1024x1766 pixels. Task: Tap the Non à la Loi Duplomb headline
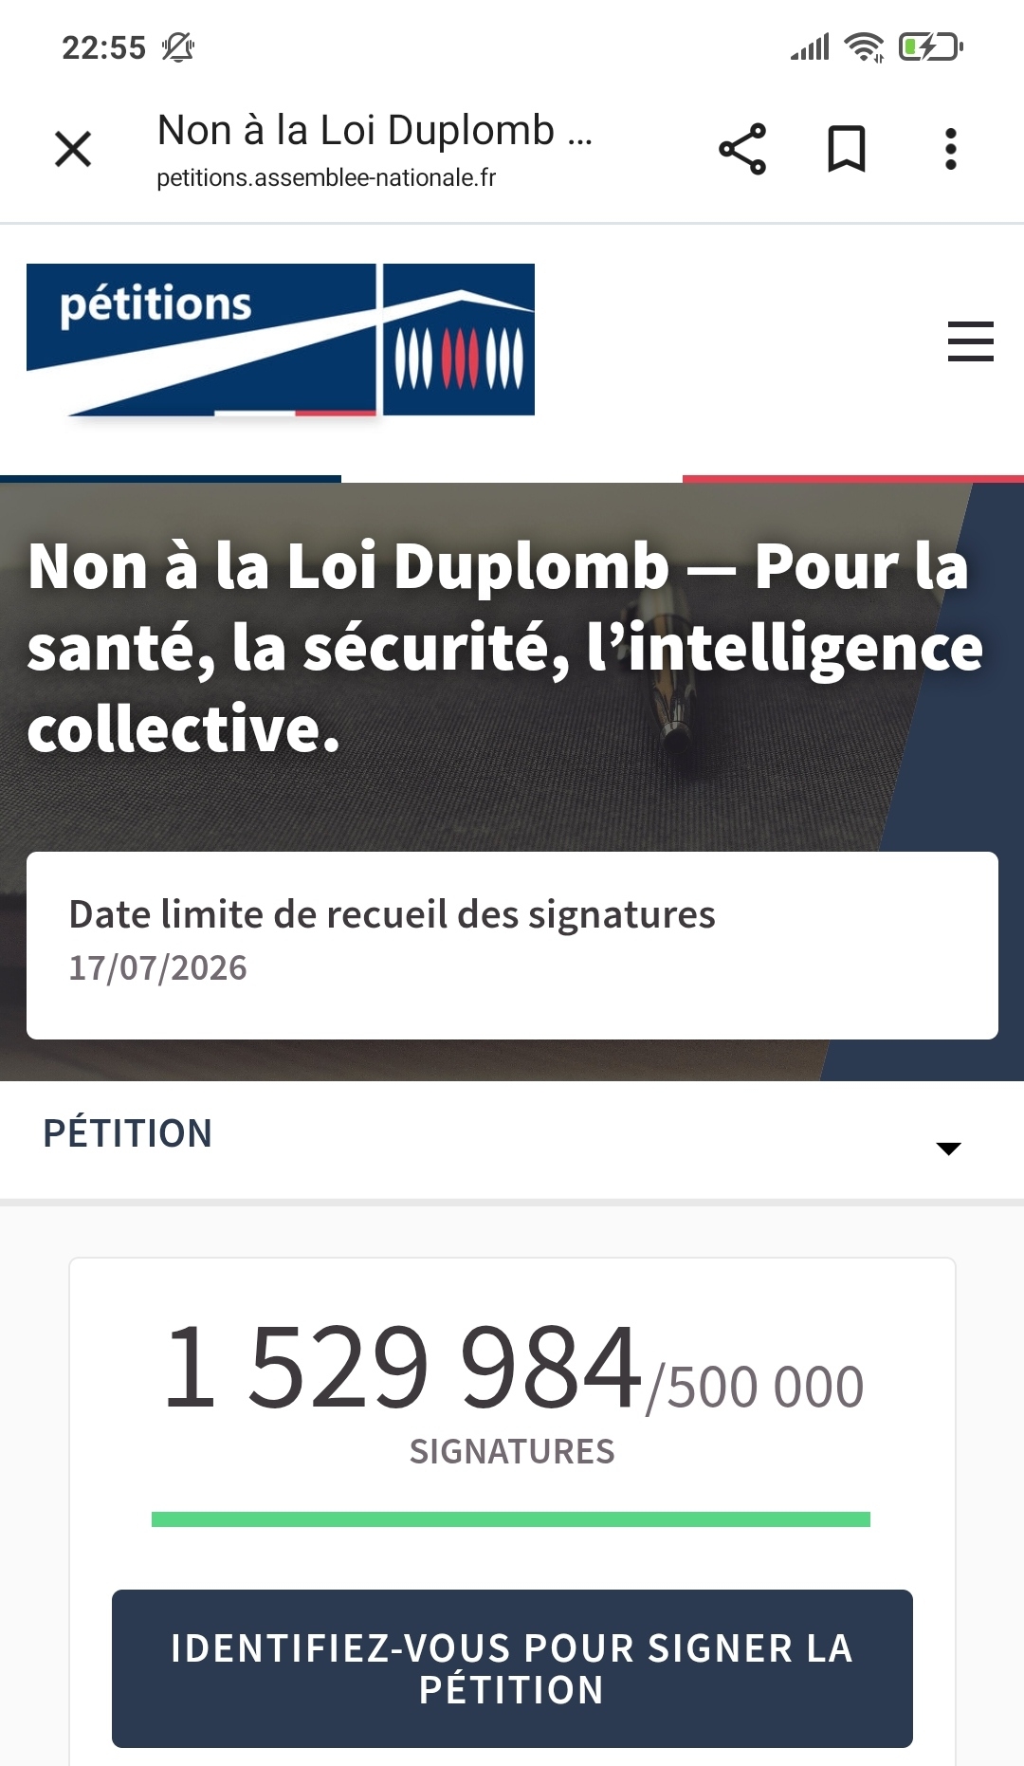coord(503,647)
